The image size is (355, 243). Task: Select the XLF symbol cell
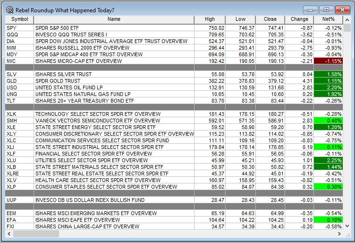point(19,154)
